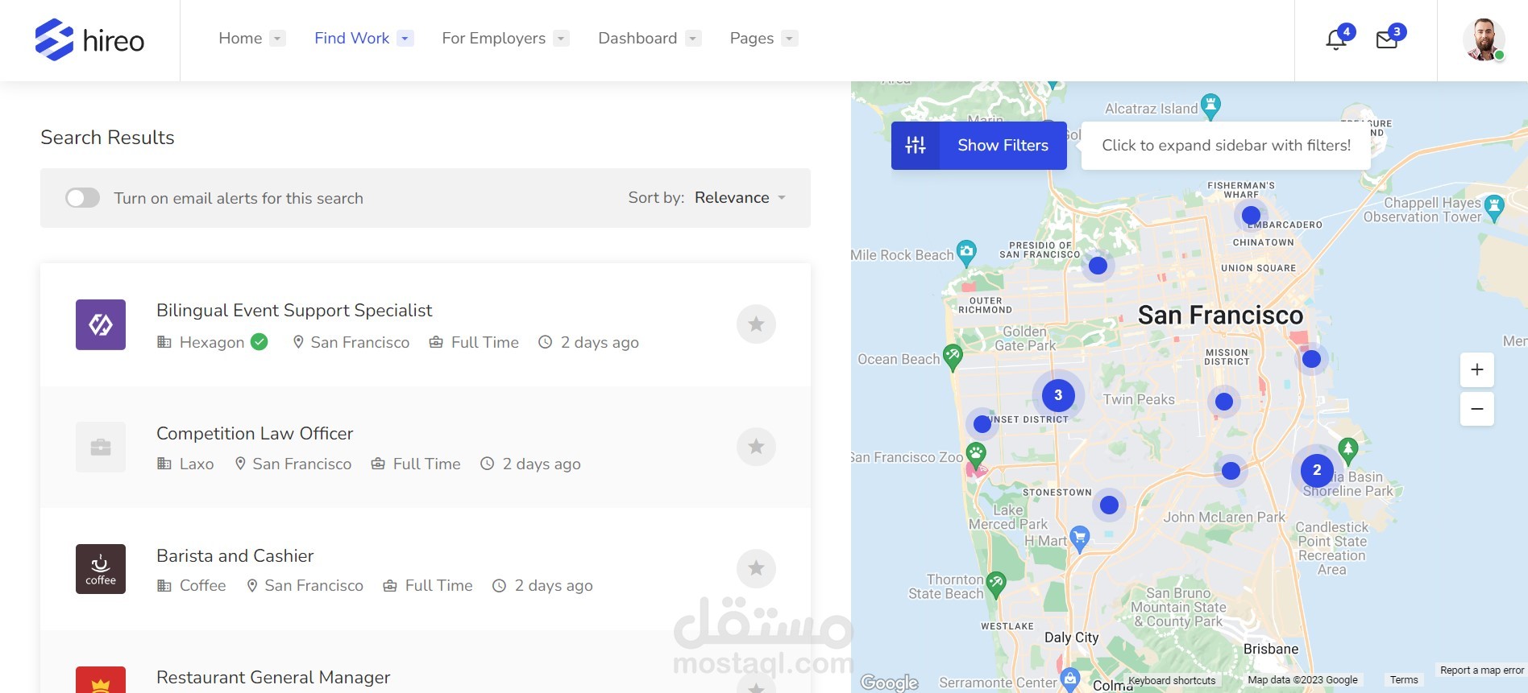1528x693 pixels.
Task: Go to the Home menu item
Action: coord(240,39)
